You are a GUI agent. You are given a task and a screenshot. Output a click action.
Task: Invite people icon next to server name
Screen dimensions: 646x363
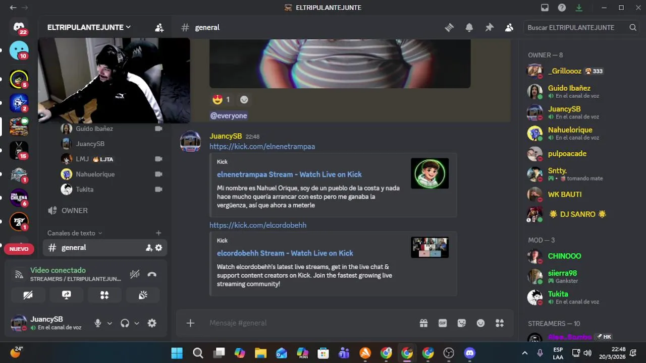coord(159,28)
